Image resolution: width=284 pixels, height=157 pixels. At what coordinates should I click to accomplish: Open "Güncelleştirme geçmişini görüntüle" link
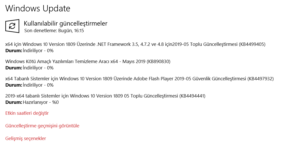pyautogui.click(x=42, y=126)
